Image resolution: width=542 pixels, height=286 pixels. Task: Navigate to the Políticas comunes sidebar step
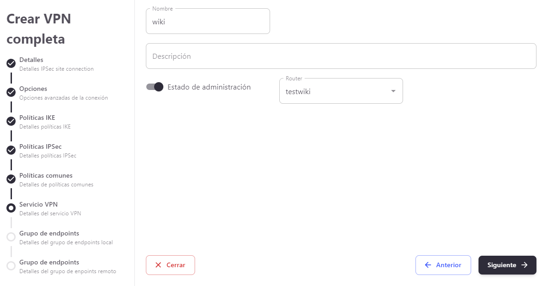click(x=46, y=175)
